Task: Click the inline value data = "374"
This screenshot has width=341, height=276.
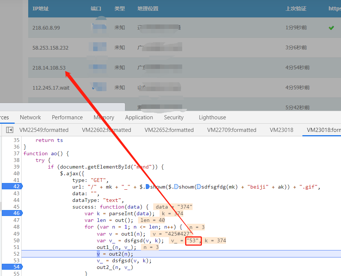Action: click(174, 207)
